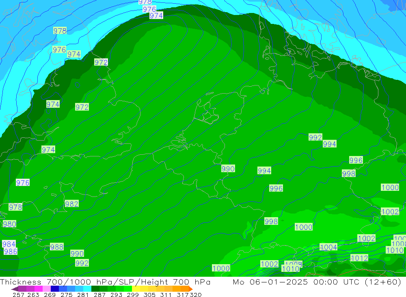
Task: Click the 990 label between 988 and 992
Action: click(77, 254)
